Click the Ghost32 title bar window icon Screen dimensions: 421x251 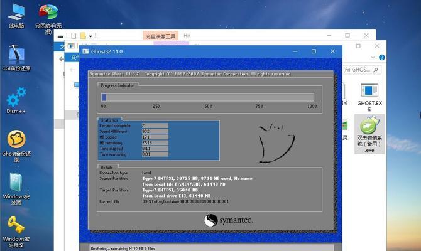pos(86,49)
